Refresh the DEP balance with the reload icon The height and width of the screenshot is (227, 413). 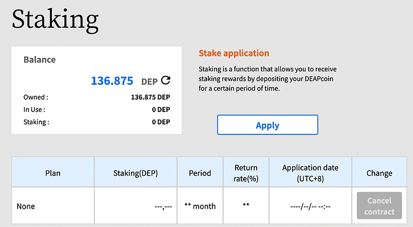coord(166,80)
